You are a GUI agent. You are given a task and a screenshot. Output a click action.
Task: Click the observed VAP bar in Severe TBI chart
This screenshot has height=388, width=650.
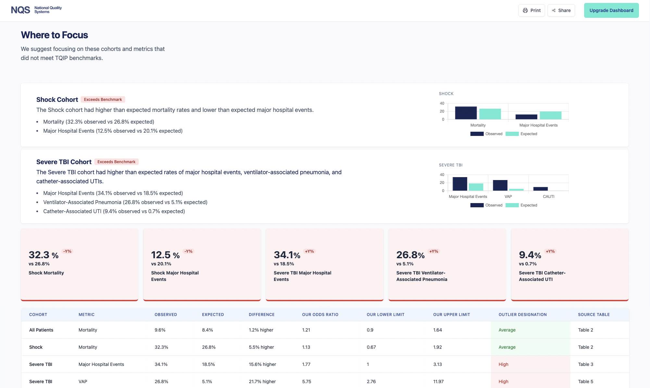(500, 186)
